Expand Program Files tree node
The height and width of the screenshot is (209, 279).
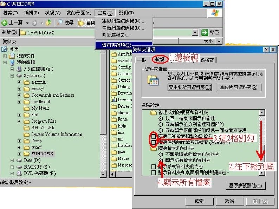pos(19,122)
